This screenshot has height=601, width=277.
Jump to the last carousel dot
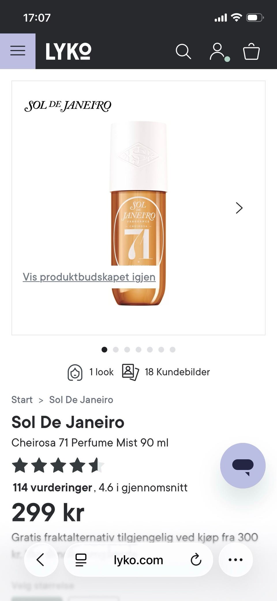coord(173,350)
